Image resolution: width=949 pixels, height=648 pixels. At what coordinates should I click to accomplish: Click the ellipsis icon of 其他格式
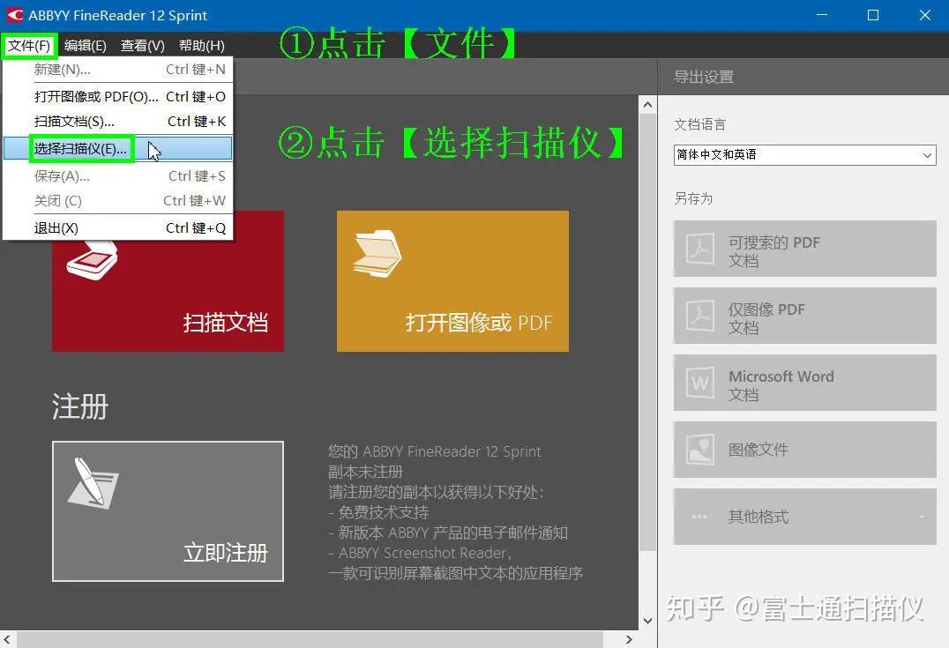[x=699, y=517]
